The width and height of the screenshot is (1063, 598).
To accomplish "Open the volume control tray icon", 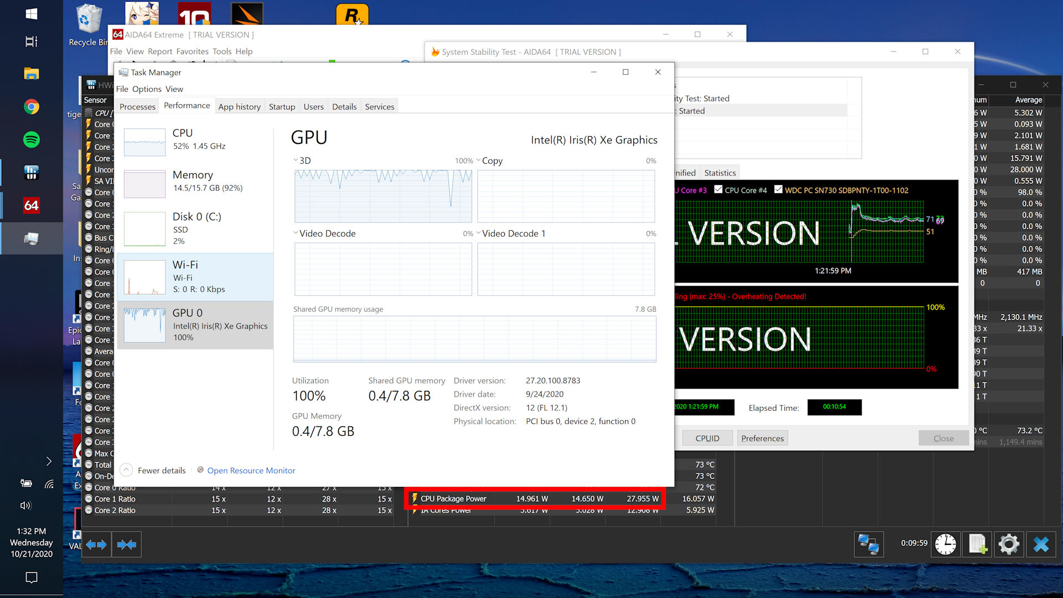I will [25, 506].
